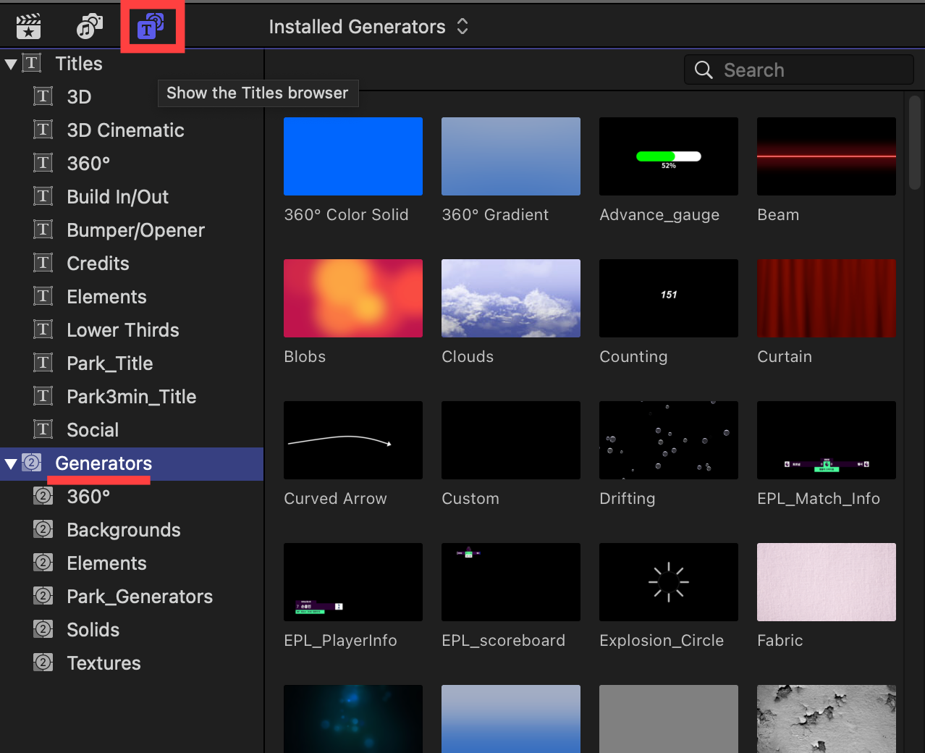Open the Installed Generators pop-up menu
Screen dimensions: 925x753
368,27
